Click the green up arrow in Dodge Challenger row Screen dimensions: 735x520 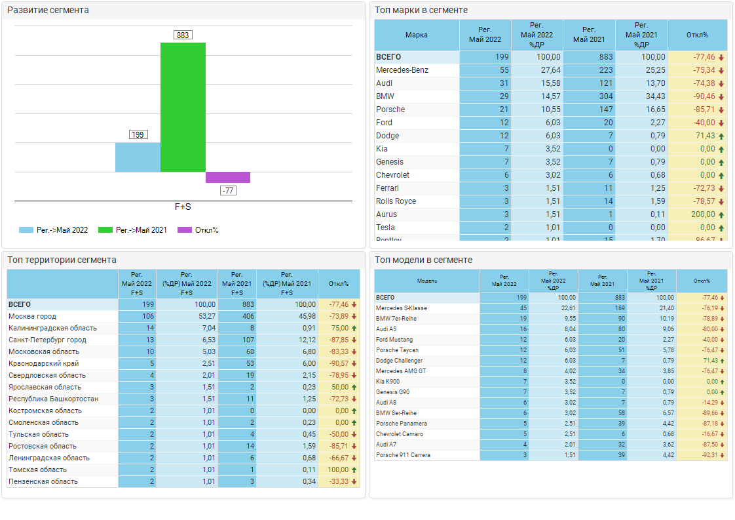click(721, 361)
